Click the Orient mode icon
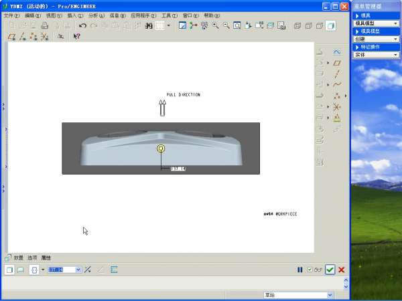Screen dimensions: 402x301 pos(204,25)
